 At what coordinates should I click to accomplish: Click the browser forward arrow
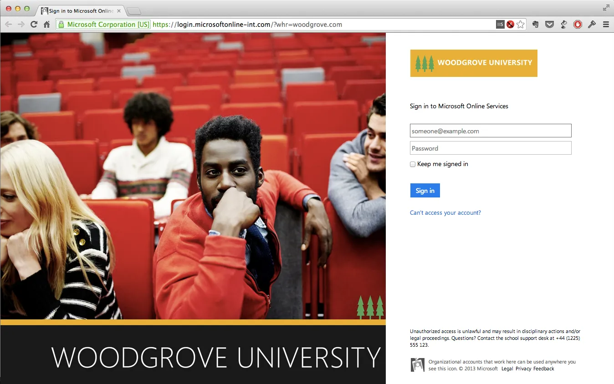21,25
